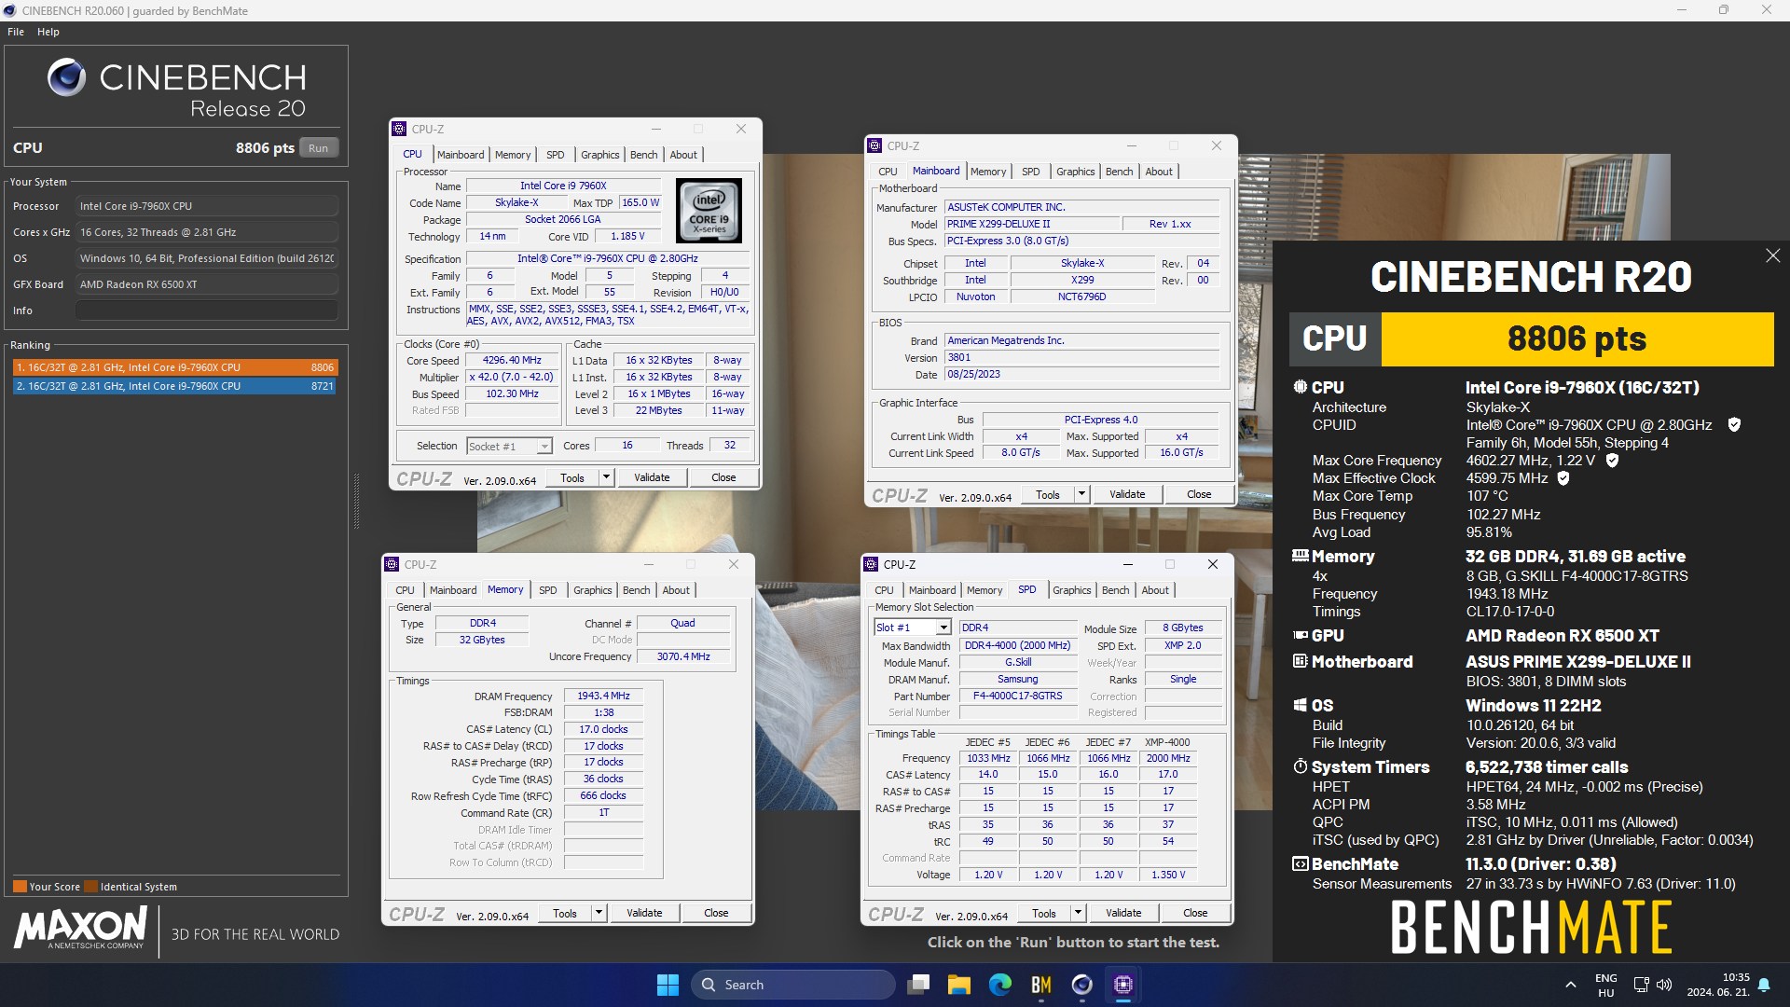The height and width of the screenshot is (1007, 1790).
Task: Select first ranking entry scoring 8806
Action: [x=174, y=367]
